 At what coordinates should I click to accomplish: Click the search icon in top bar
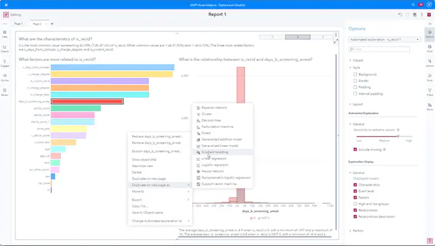[413, 5]
